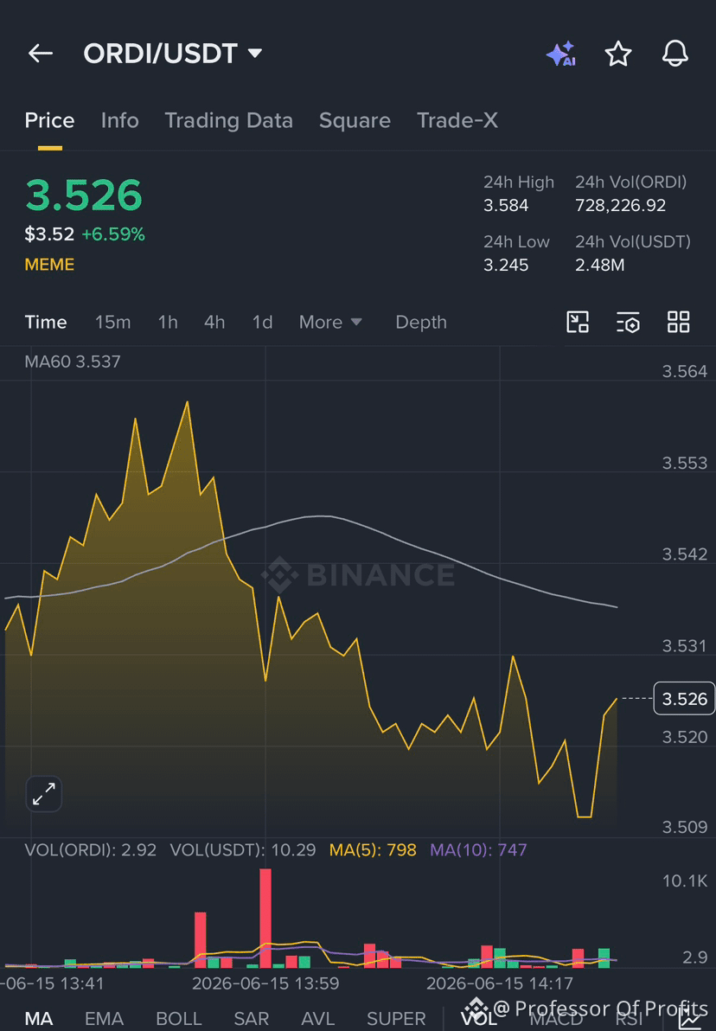Select the Time chart interval

pyautogui.click(x=45, y=322)
